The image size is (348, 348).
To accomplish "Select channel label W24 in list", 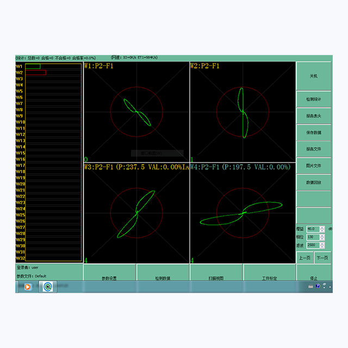I will click(x=21, y=209).
